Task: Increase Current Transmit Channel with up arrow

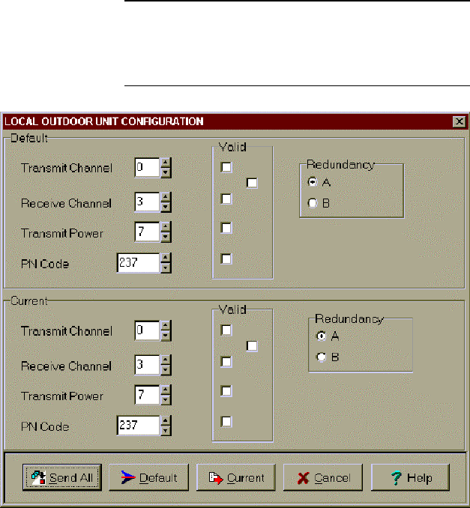Action: pyautogui.click(x=166, y=326)
